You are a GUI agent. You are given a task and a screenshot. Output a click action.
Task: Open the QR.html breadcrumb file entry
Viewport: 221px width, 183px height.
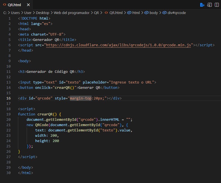[x=116, y=13]
